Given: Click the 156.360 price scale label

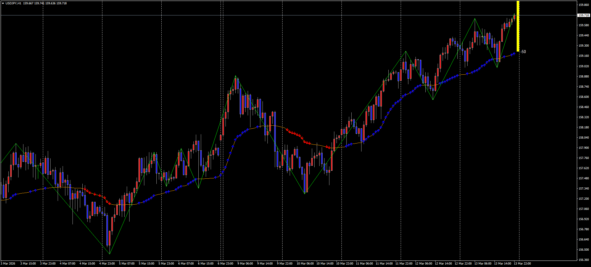Looking at the screenshot, I should (583, 260).
